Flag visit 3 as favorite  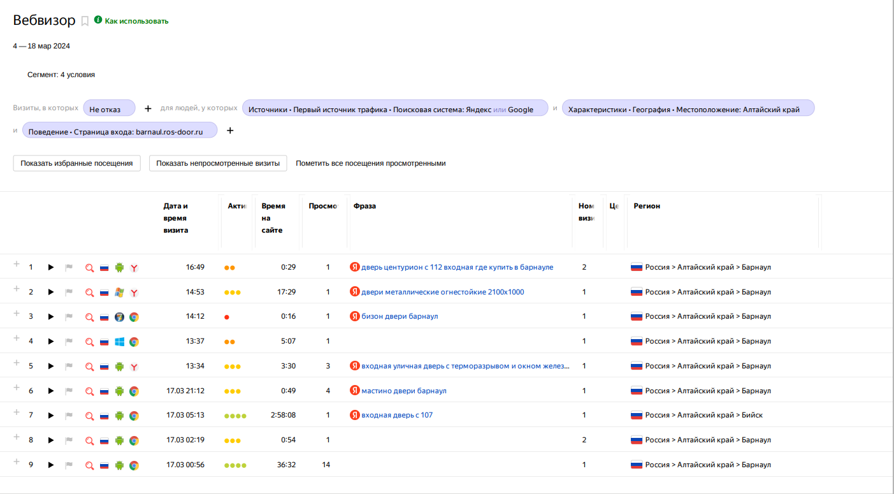69,317
